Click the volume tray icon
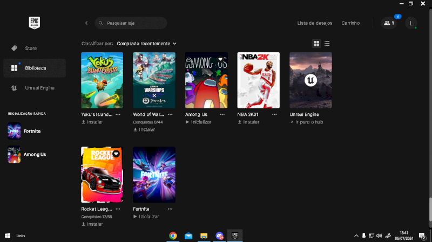This screenshot has width=432, height=242. click(379, 236)
